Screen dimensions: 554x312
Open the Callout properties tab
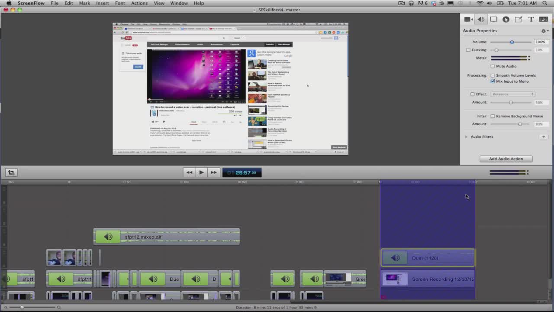[x=506, y=19]
